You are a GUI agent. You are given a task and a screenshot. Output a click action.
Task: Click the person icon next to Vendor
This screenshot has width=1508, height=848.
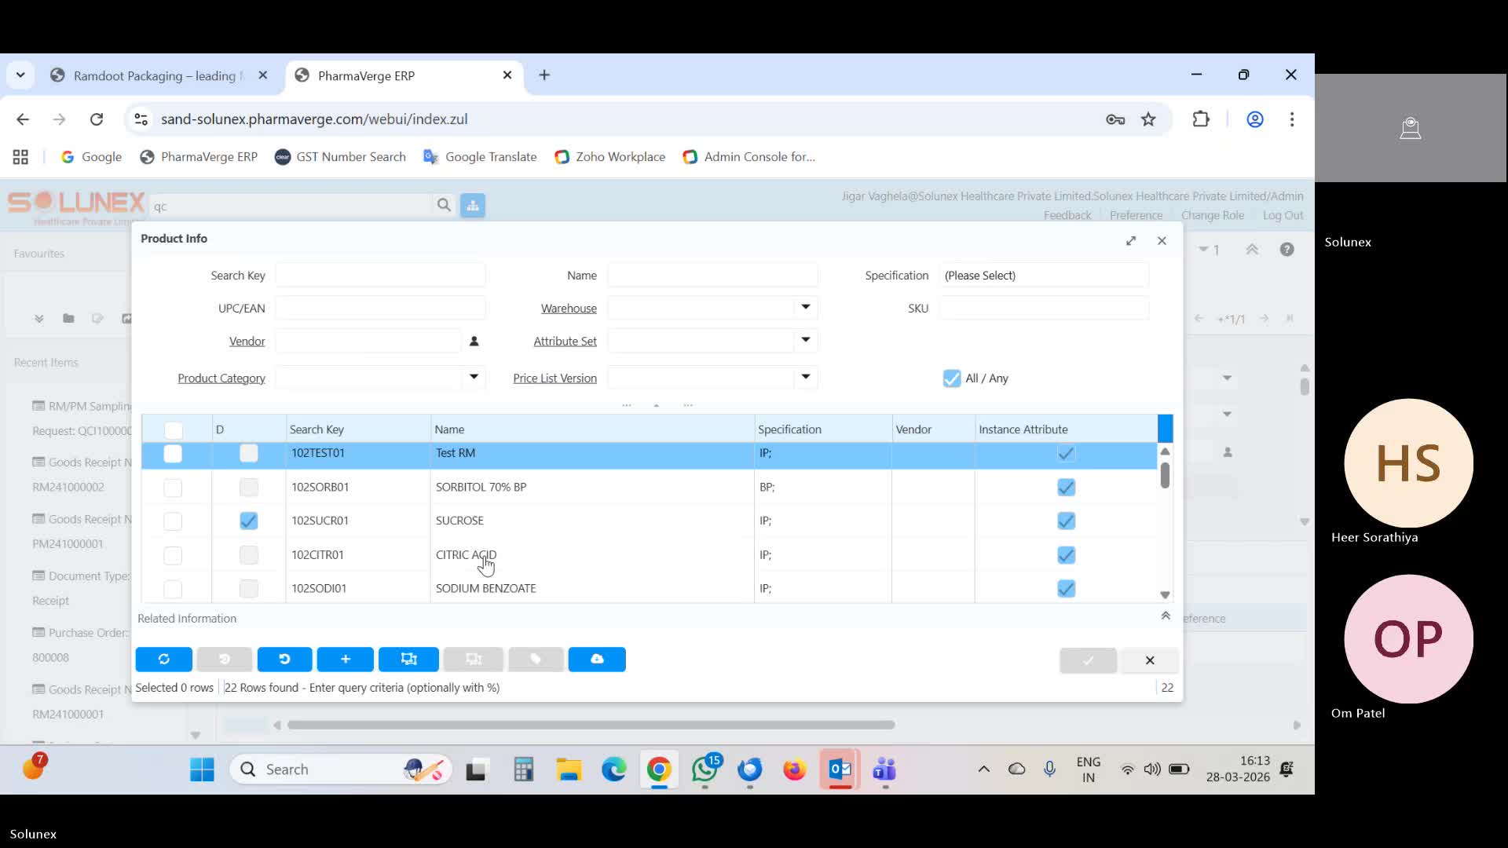pyautogui.click(x=474, y=342)
